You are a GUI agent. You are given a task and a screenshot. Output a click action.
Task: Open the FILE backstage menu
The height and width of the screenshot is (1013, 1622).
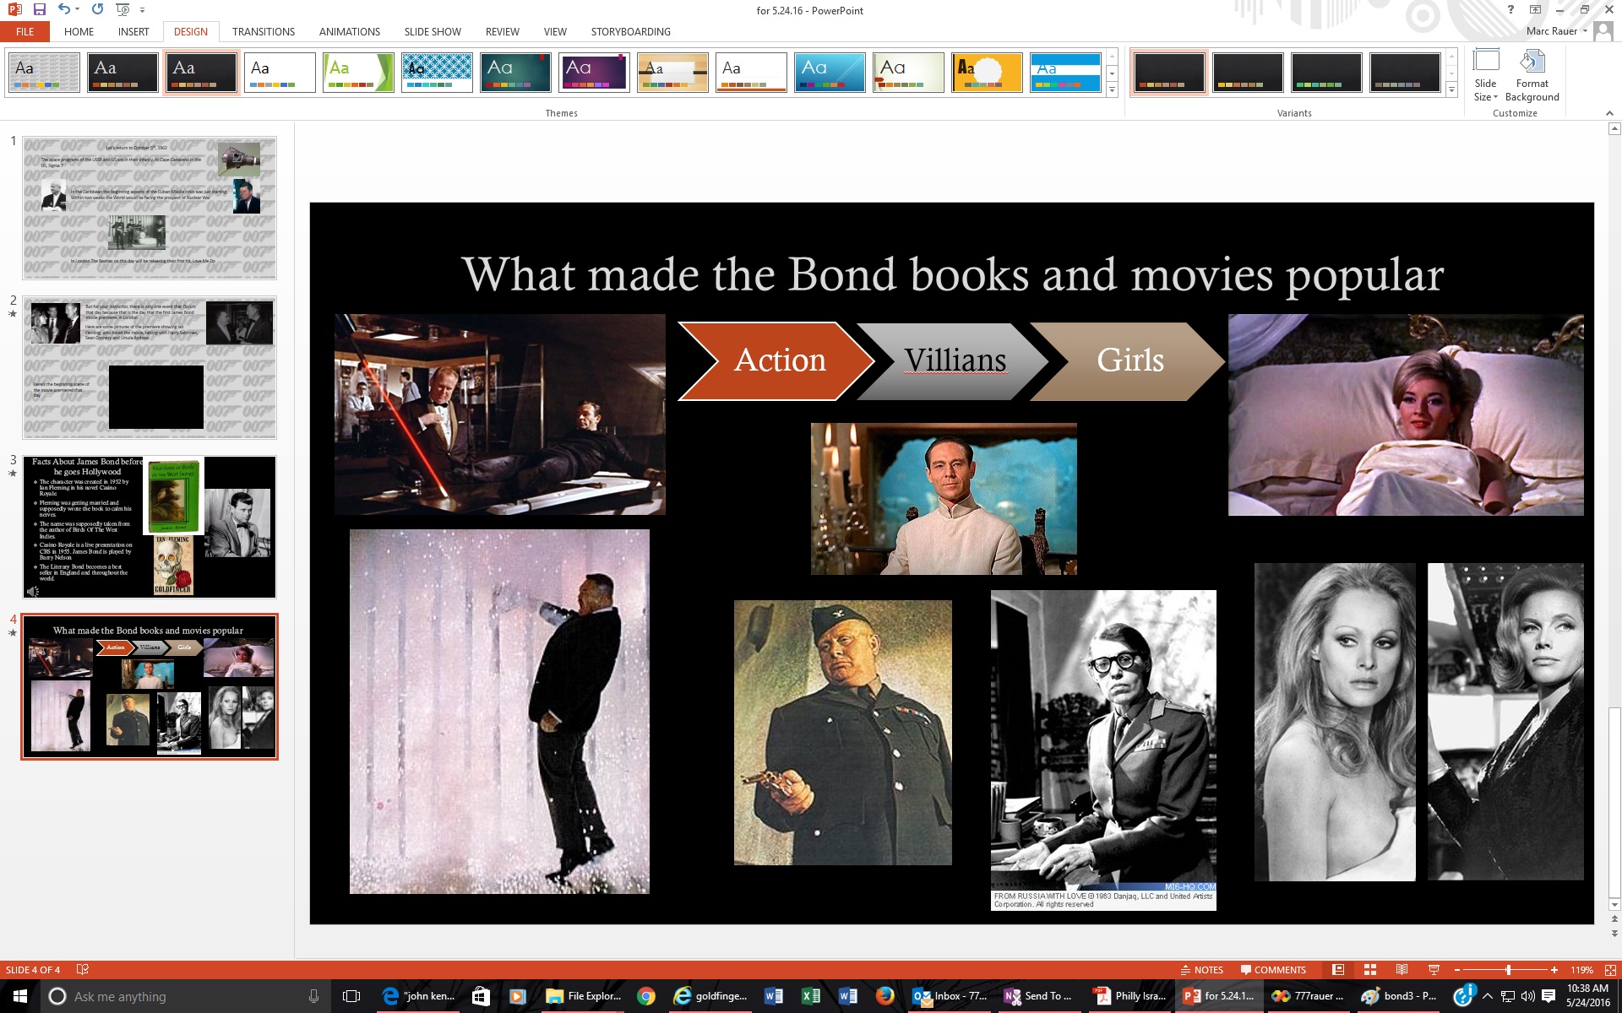pos(25,31)
